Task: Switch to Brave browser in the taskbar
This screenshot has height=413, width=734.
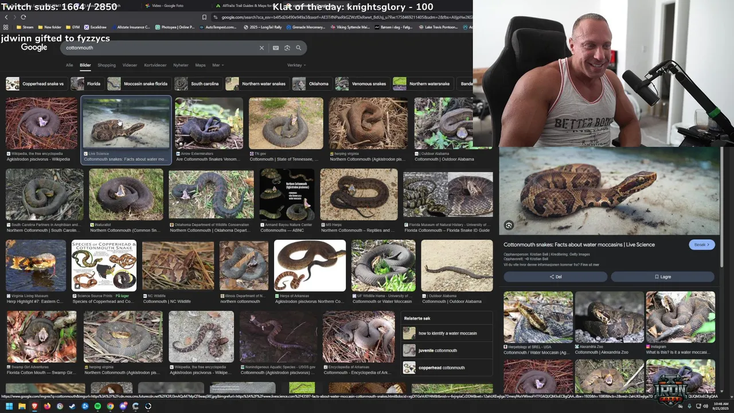Action: point(34,406)
